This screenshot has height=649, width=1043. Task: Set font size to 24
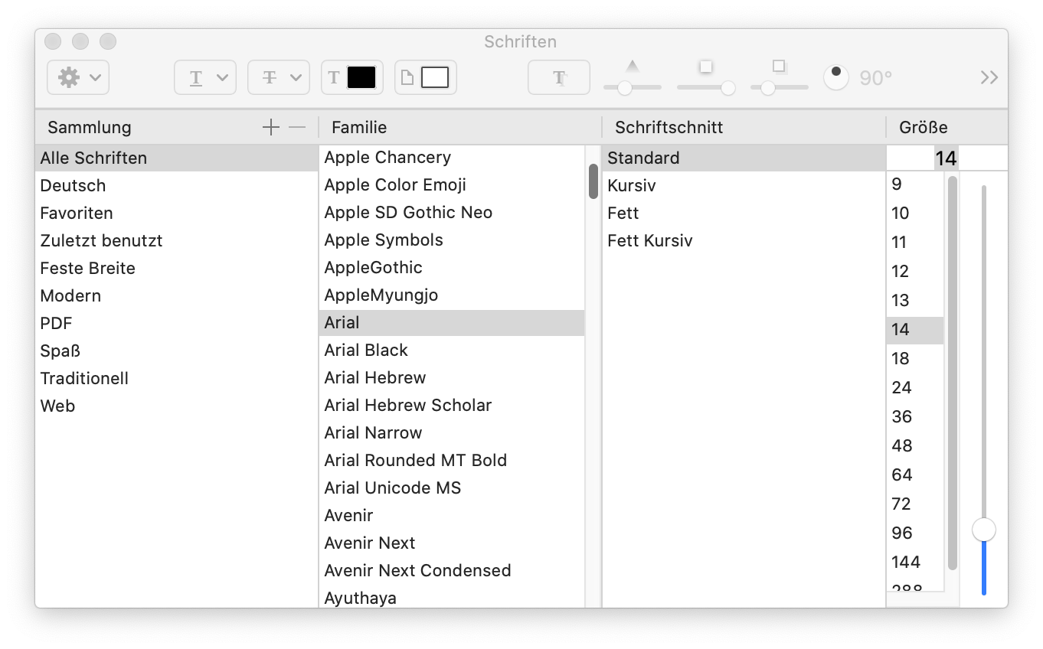point(915,387)
